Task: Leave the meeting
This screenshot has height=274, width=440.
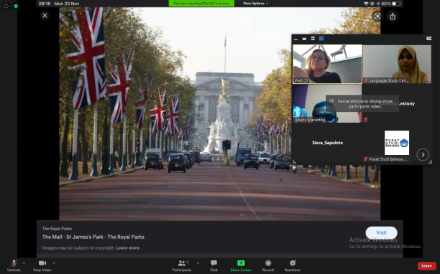Action: [426, 265]
